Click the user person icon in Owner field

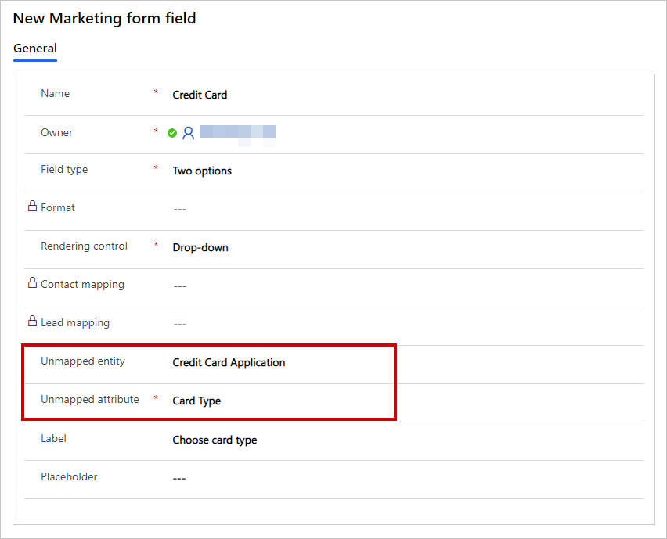pyautogui.click(x=188, y=133)
